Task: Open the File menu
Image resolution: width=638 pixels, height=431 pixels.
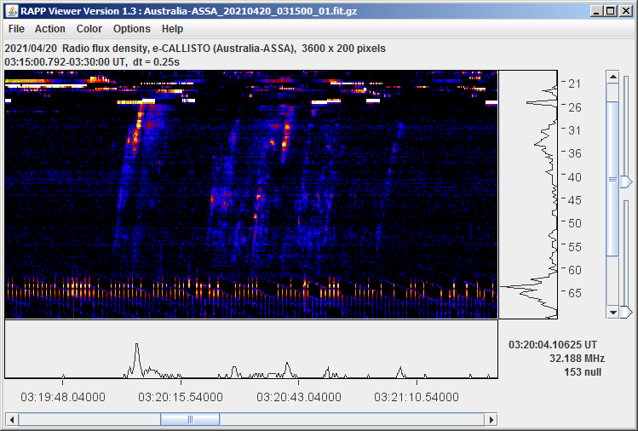Action: pos(16,29)
